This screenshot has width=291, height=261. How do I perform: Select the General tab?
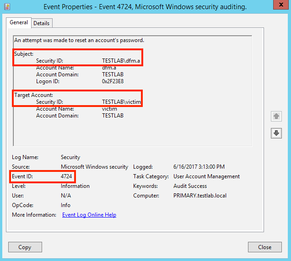click(x=19, y=22)
